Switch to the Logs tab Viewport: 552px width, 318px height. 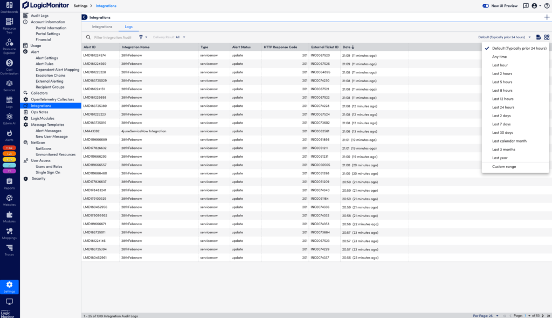pos(128,27)
